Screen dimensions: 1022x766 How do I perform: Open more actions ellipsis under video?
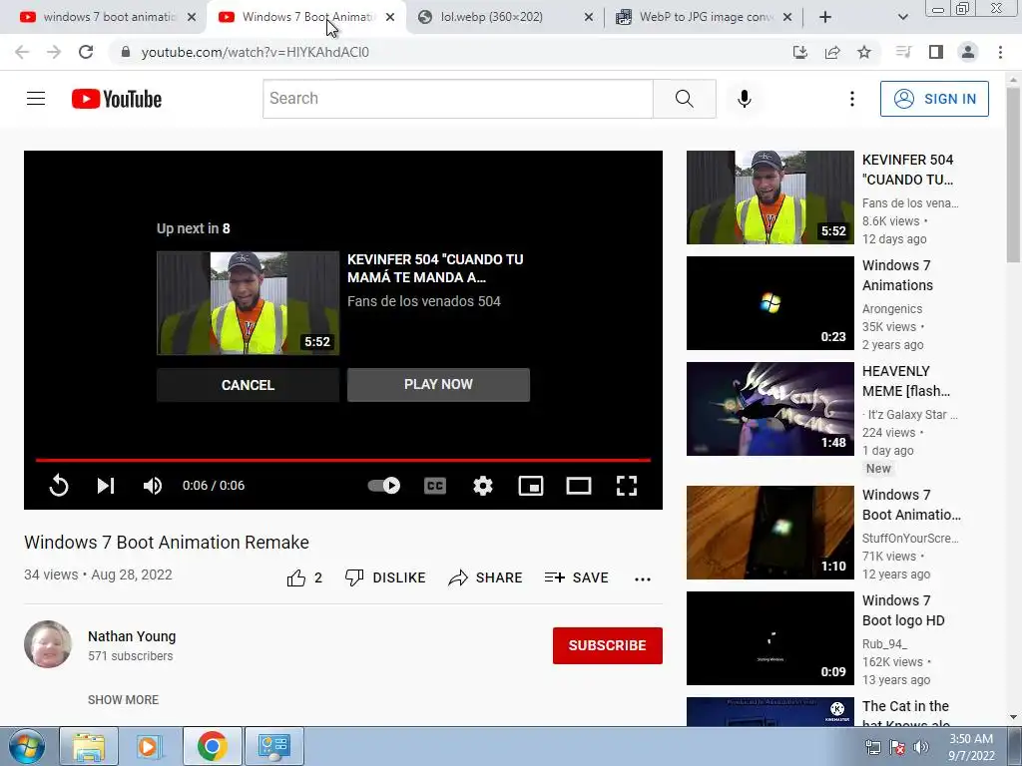643,579
